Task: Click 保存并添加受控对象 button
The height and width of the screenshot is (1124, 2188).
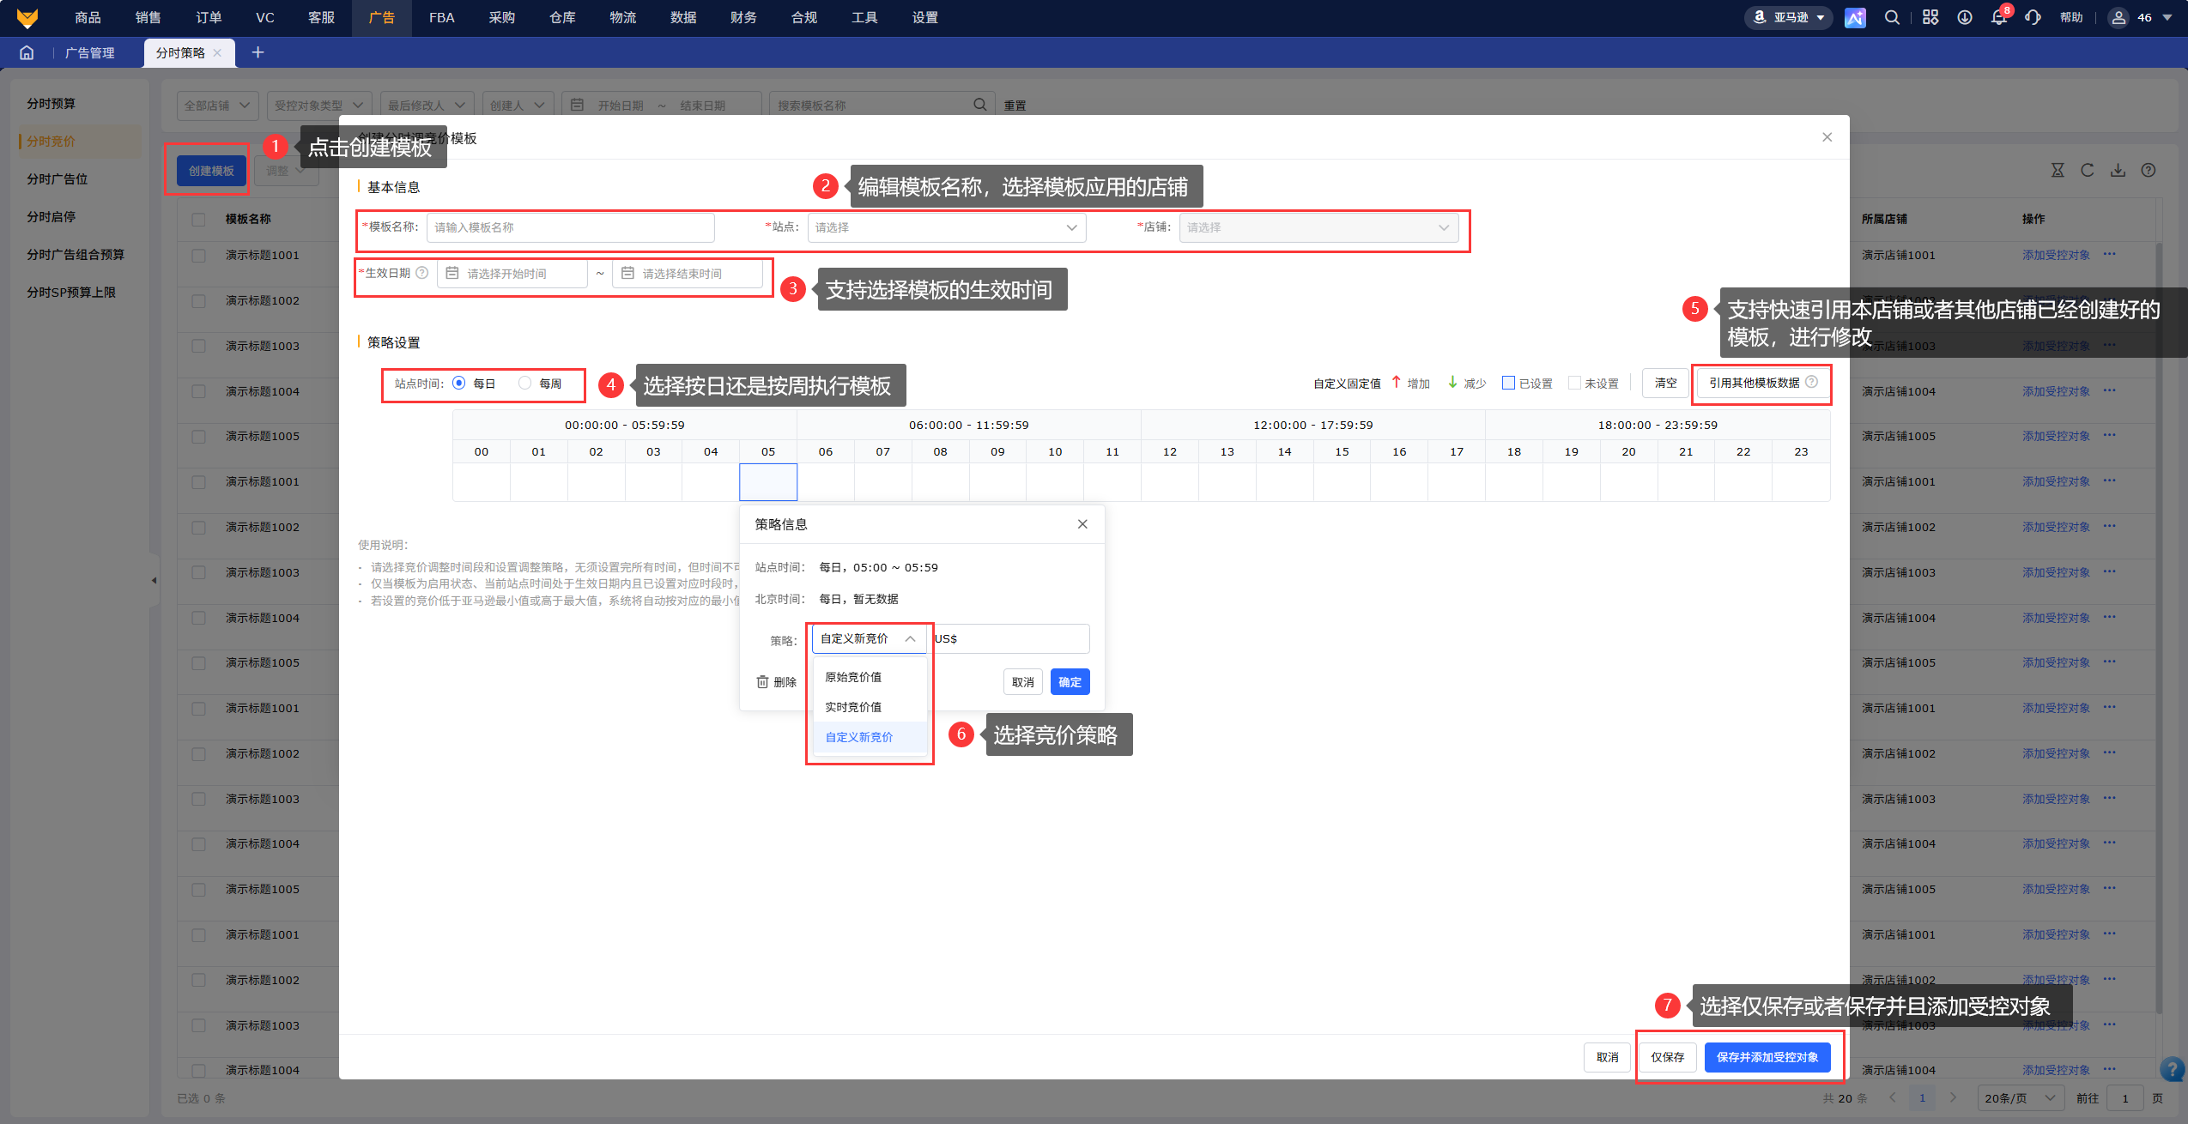Action: point(1767,1057)
